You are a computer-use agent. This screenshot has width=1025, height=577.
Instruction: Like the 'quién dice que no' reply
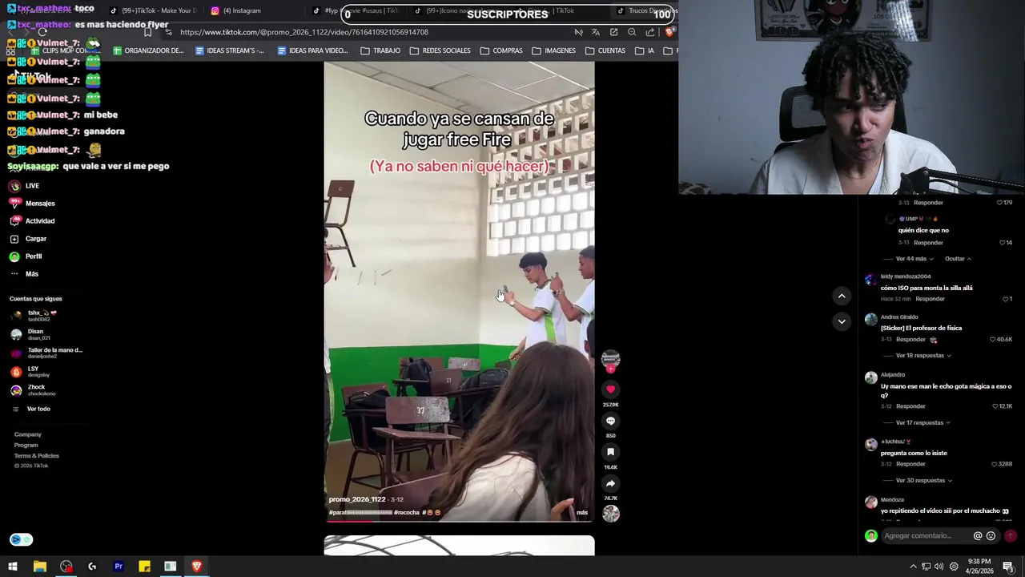(1003, 243)
